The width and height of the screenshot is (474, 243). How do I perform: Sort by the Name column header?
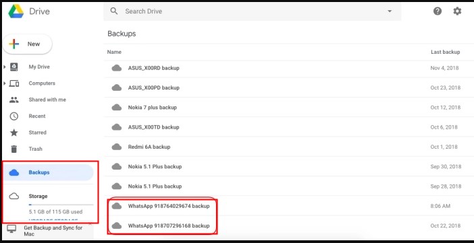114,52
